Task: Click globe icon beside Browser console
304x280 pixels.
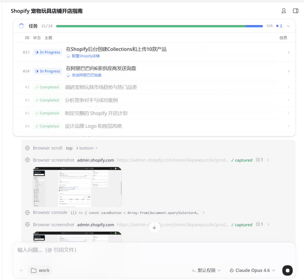Action: (27, 213)
